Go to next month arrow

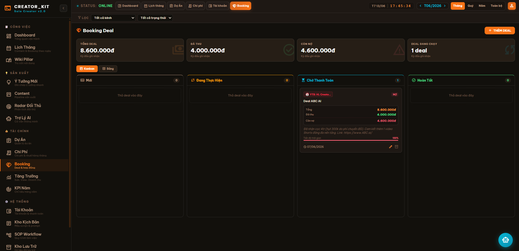coord(445,6)
